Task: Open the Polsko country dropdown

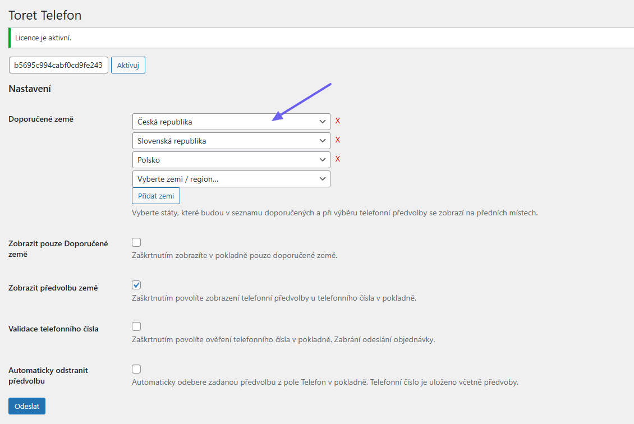Action: click(x=231, y=160)
